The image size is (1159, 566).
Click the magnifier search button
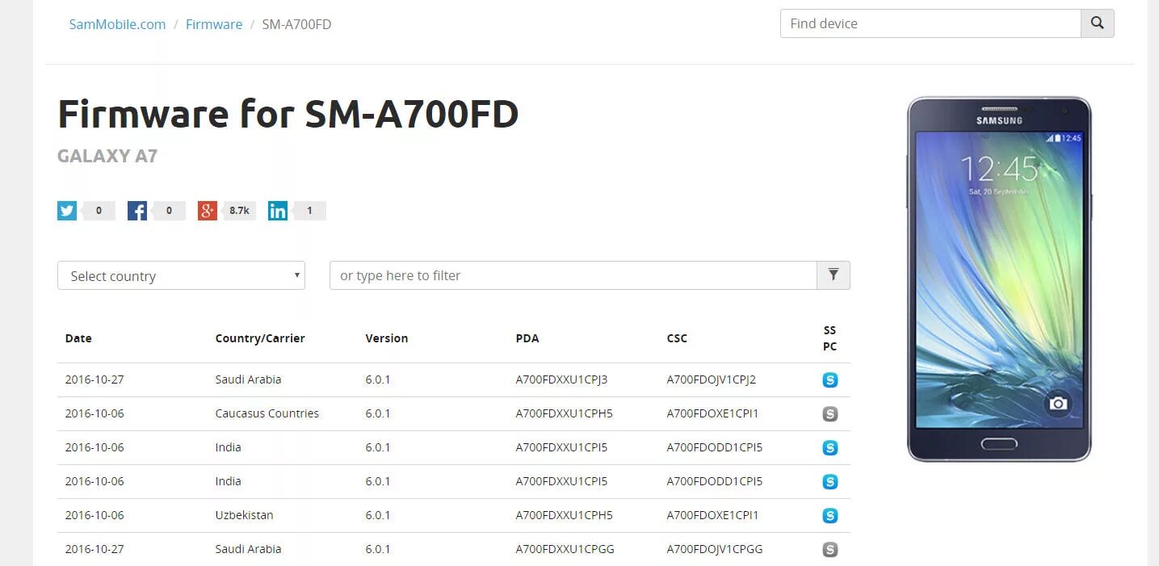click(1098, 23)
